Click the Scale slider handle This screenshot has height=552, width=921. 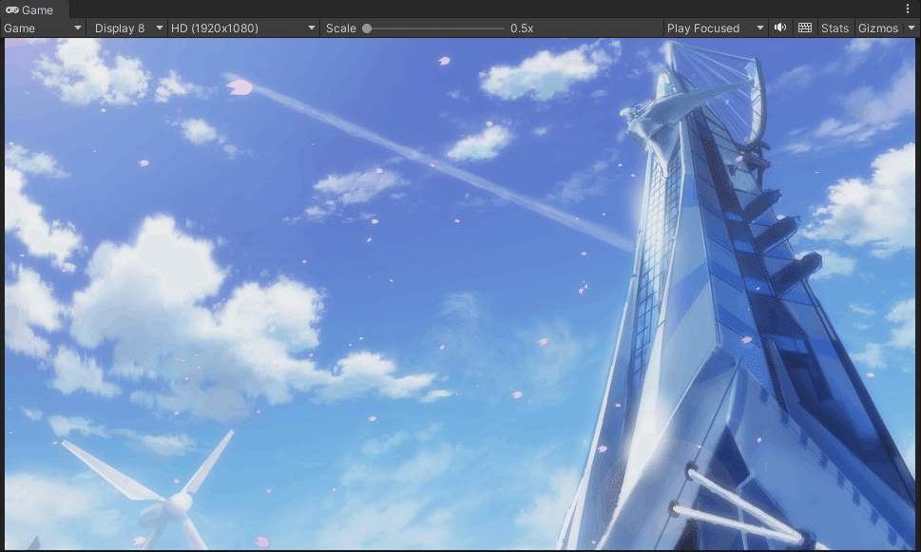367,29
